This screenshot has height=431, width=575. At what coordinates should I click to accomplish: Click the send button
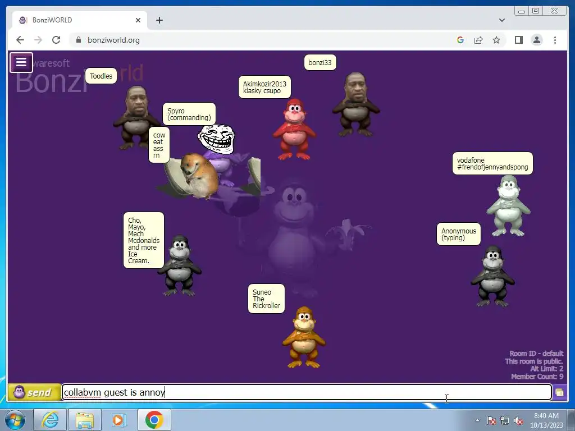click(34, 392)
